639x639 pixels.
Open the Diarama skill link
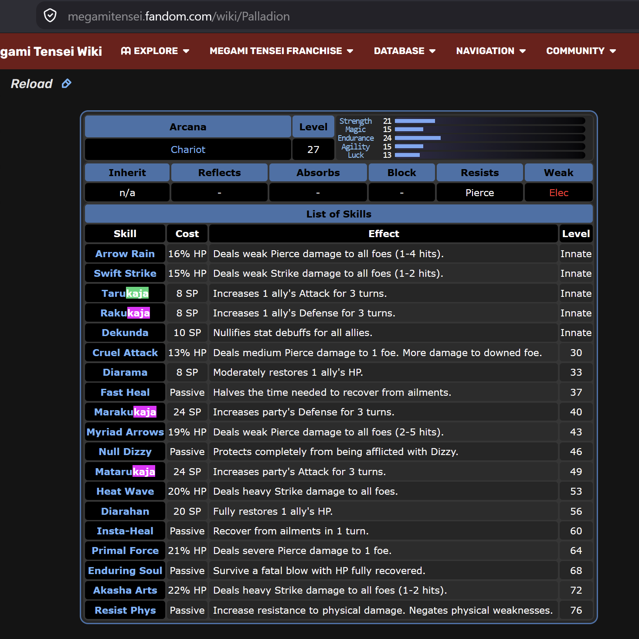coord(125,372)
